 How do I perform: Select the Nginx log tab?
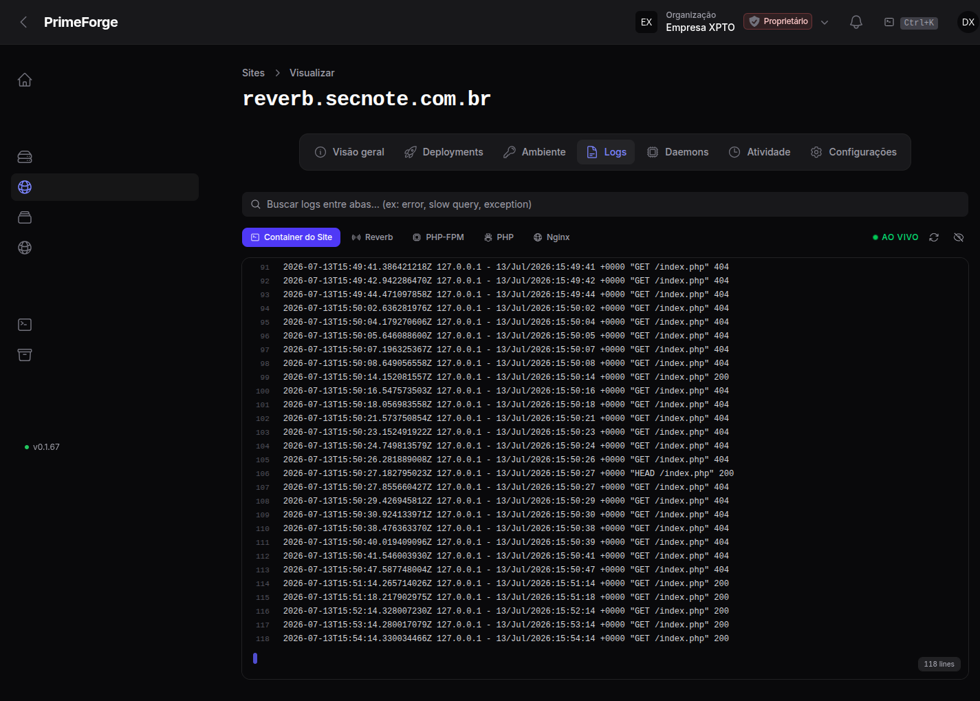coord(552,237)
